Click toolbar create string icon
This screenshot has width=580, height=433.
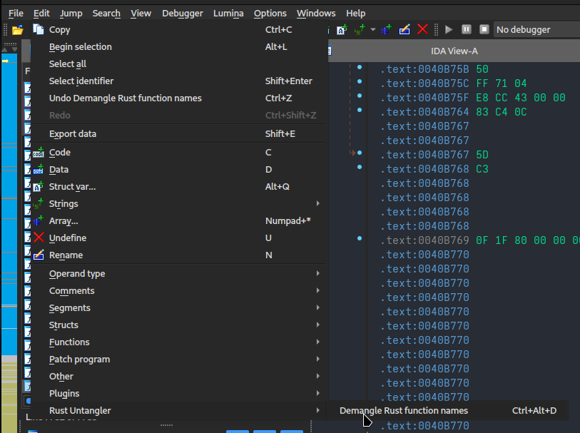coord(360,29)
